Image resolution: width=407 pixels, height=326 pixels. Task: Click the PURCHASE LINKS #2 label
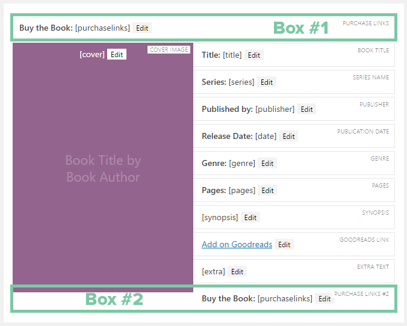[361, 294]
